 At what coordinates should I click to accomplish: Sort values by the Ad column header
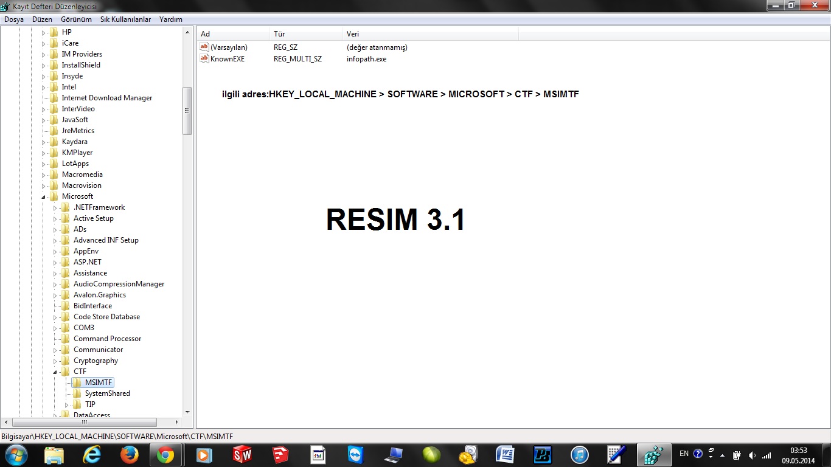(x=233, y=33)
